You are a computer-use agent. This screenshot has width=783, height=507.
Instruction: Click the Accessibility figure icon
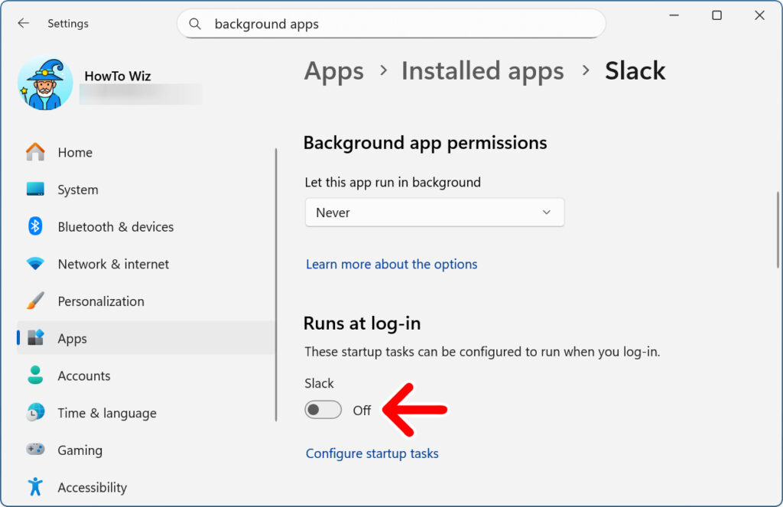[35, 487]
